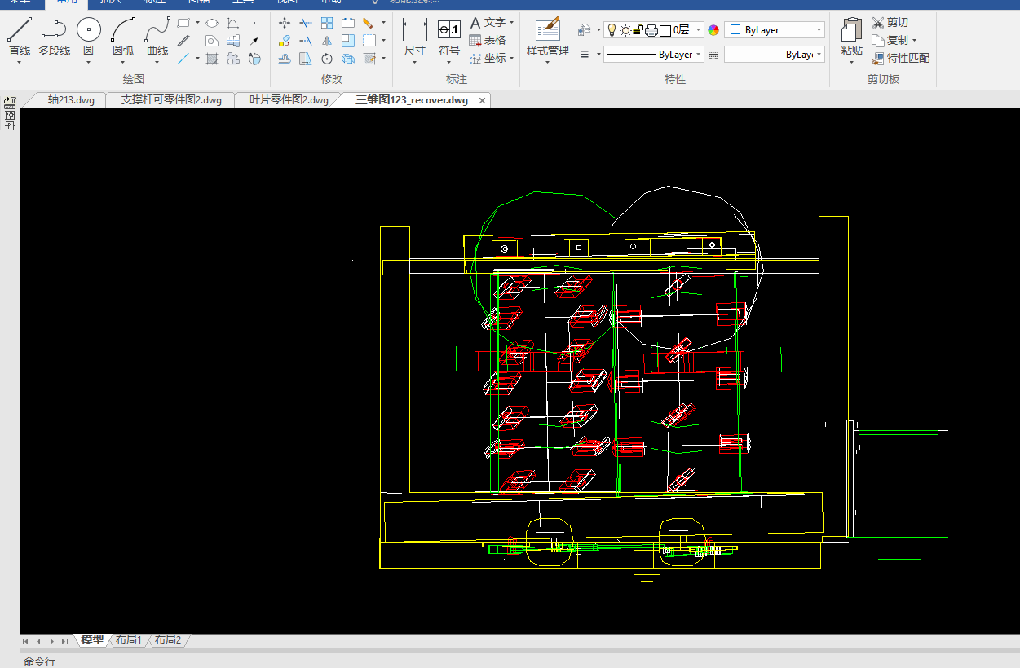
Task: Select the Mirror tool
Action: tap(327, 41)
